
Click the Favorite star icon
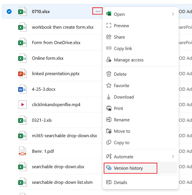click(x=109, y=85)
